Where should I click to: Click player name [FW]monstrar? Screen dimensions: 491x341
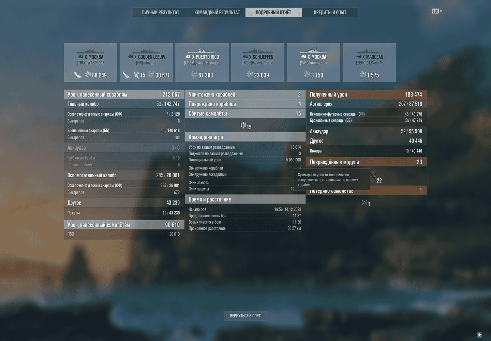click(146, 63)
